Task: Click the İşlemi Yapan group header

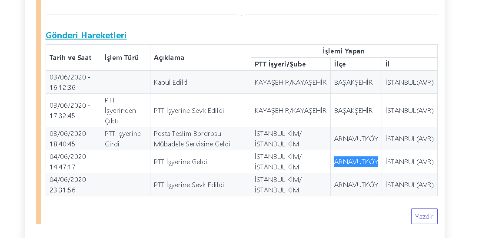Action: [x=343, y=51]
